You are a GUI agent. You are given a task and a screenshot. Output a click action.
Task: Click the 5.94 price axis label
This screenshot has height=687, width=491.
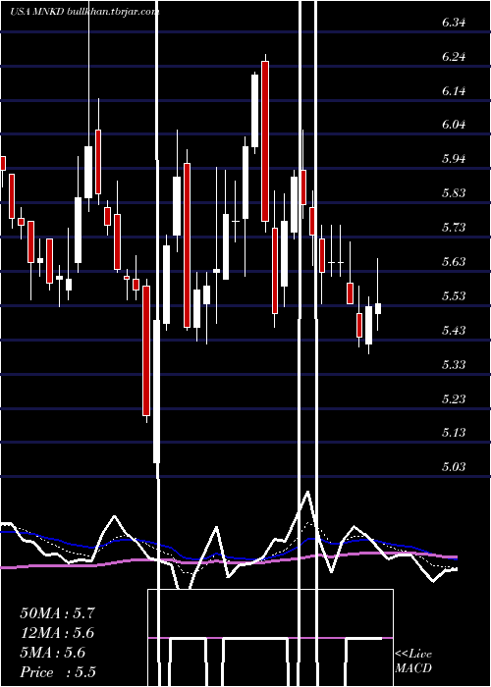click(x=454, y=159)
